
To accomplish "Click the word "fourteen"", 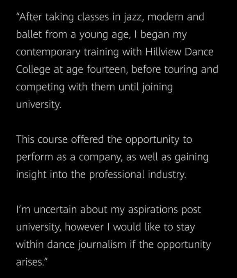I will tap(107, 69).
